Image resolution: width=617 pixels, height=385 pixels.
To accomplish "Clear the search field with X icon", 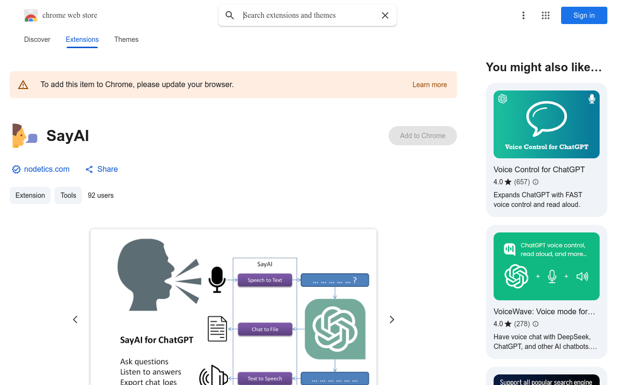I will [385, 15].
